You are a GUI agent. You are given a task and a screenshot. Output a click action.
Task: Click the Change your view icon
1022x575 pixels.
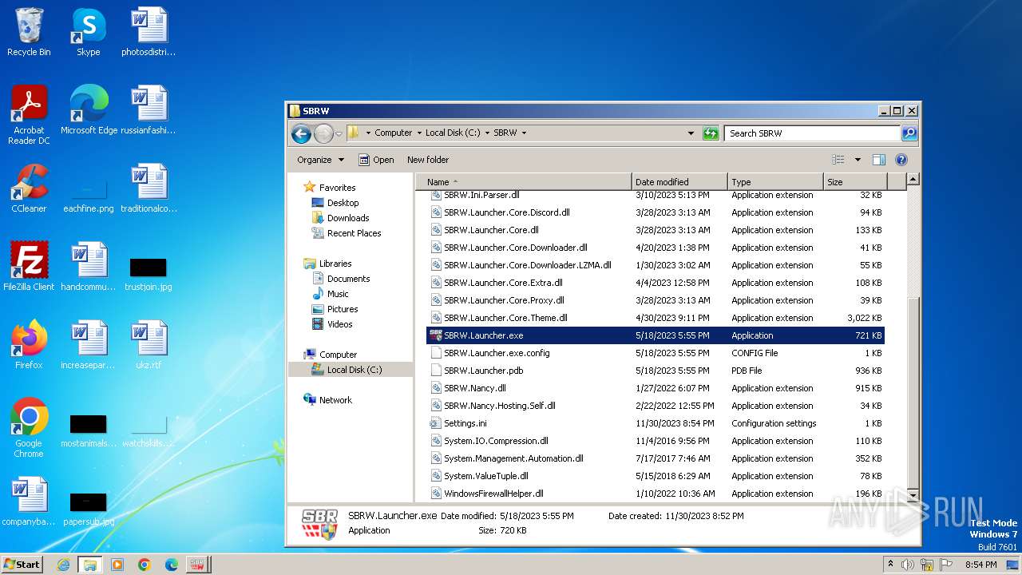(838, 160)
